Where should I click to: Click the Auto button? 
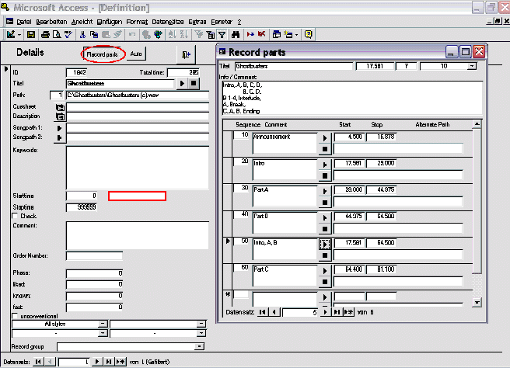click(136, 54)
